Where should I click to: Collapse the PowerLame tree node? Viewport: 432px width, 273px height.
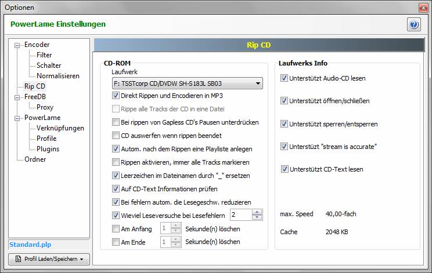[x=17, y=118]
